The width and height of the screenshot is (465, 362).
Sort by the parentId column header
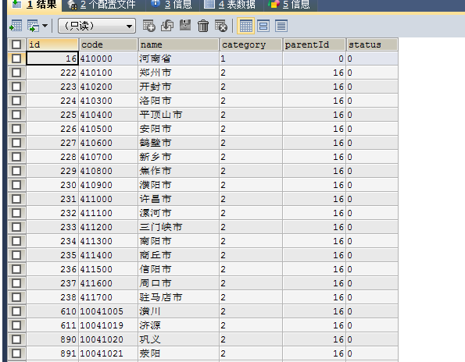(x=314, y=44)
